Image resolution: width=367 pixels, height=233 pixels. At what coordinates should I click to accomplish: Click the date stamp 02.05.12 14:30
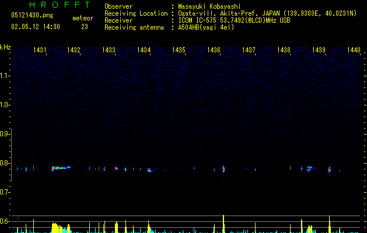36,27
